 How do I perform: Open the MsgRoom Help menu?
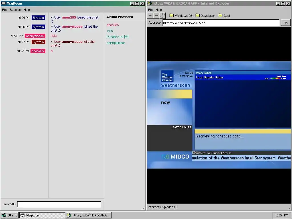[27, 10]
